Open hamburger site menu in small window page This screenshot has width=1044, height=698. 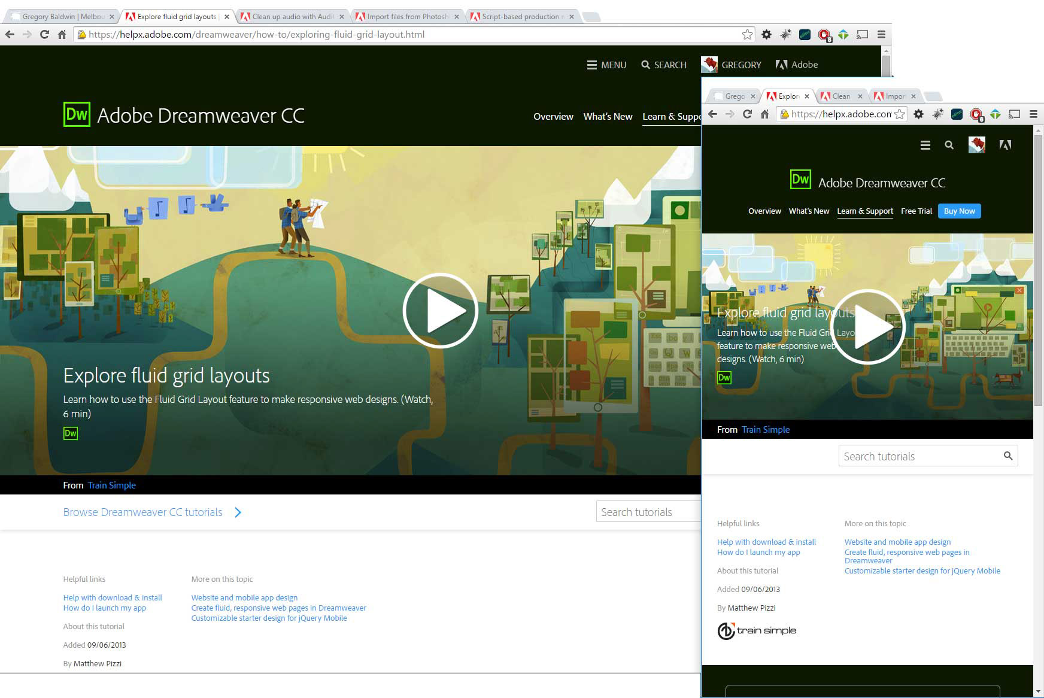coord(925,145)
